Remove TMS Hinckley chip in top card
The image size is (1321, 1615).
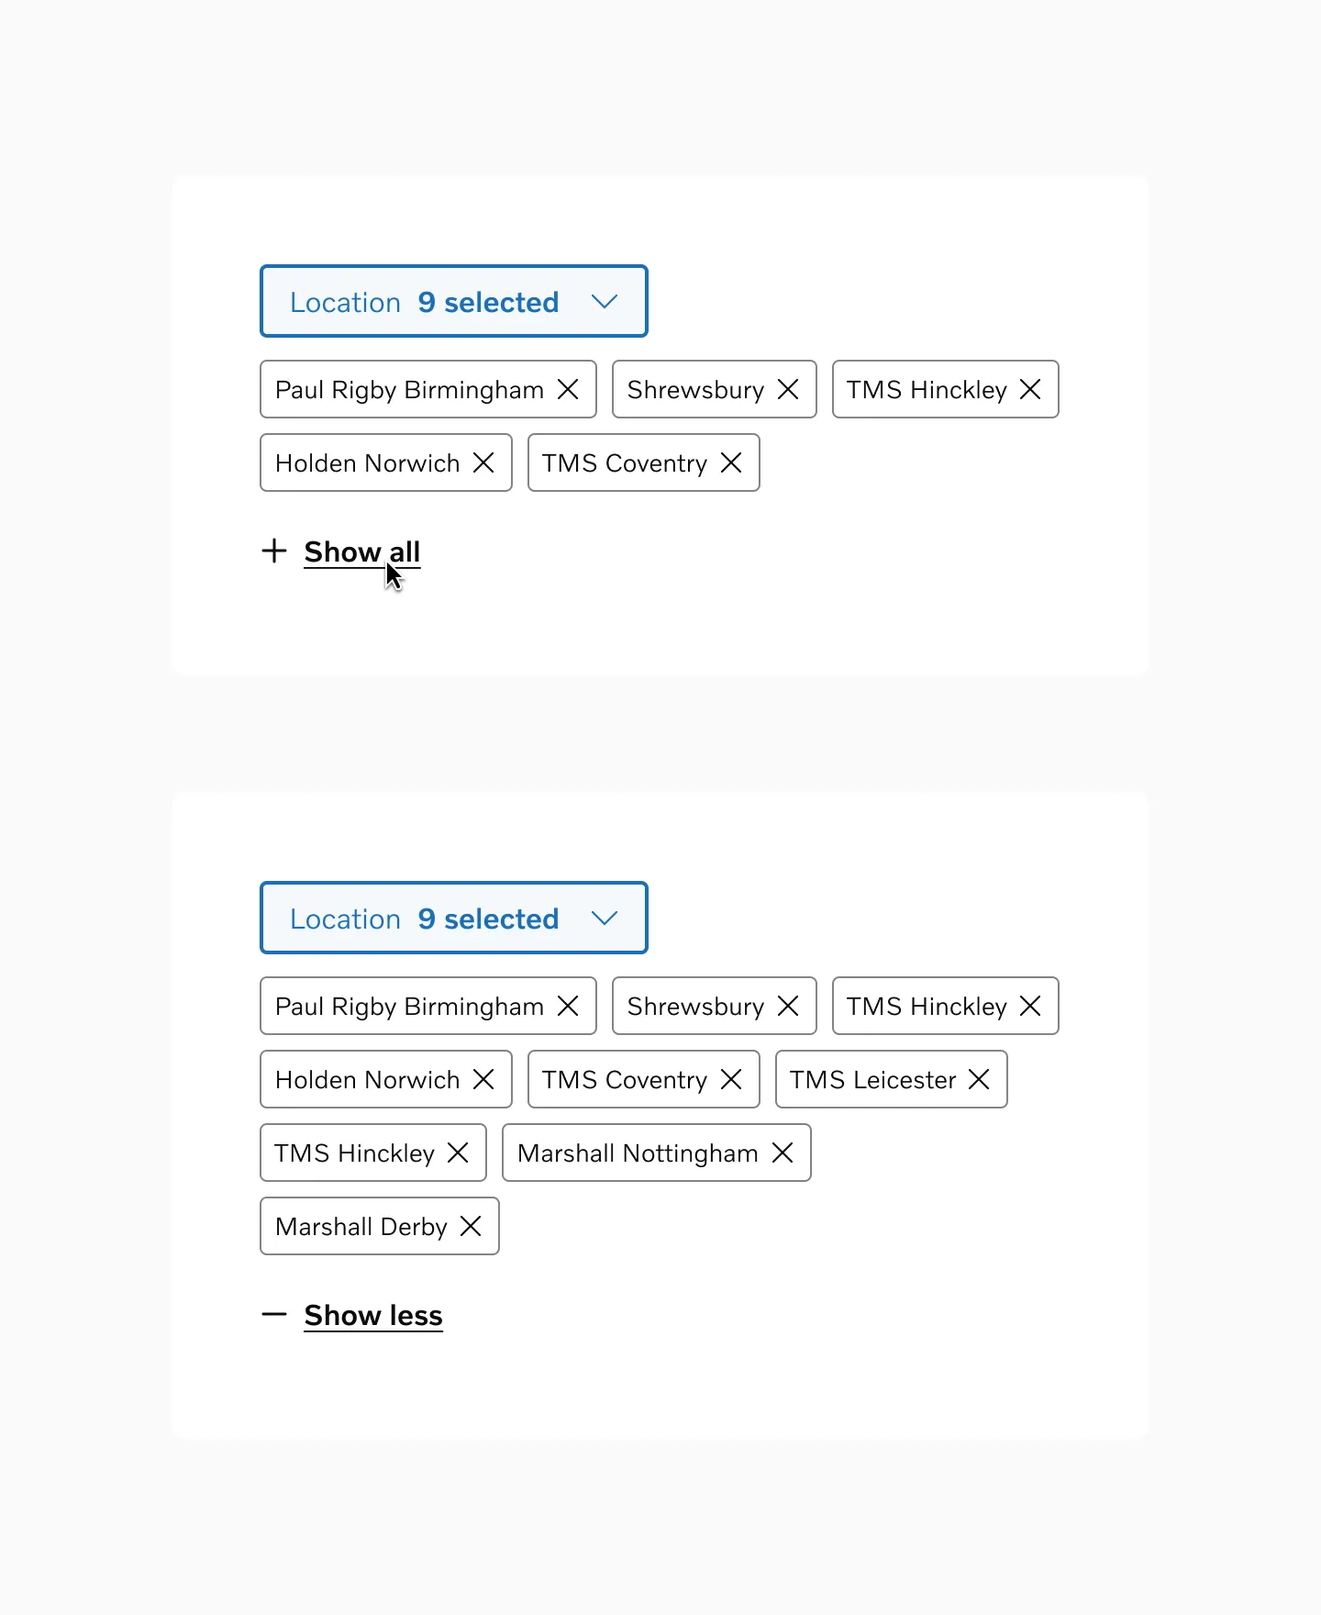[x=1030, y=389]
